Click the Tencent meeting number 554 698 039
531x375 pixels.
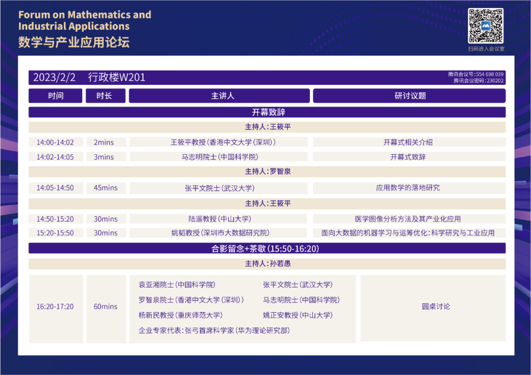pyautogui.click(x=476, y=74)
